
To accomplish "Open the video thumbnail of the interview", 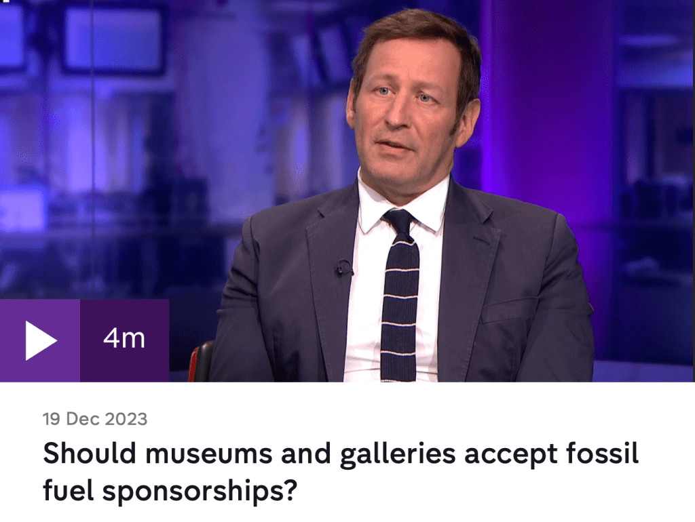I will (347, 190).
